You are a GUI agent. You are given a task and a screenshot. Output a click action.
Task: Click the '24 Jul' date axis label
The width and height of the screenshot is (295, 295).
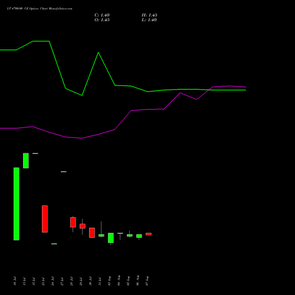[53, 281]
